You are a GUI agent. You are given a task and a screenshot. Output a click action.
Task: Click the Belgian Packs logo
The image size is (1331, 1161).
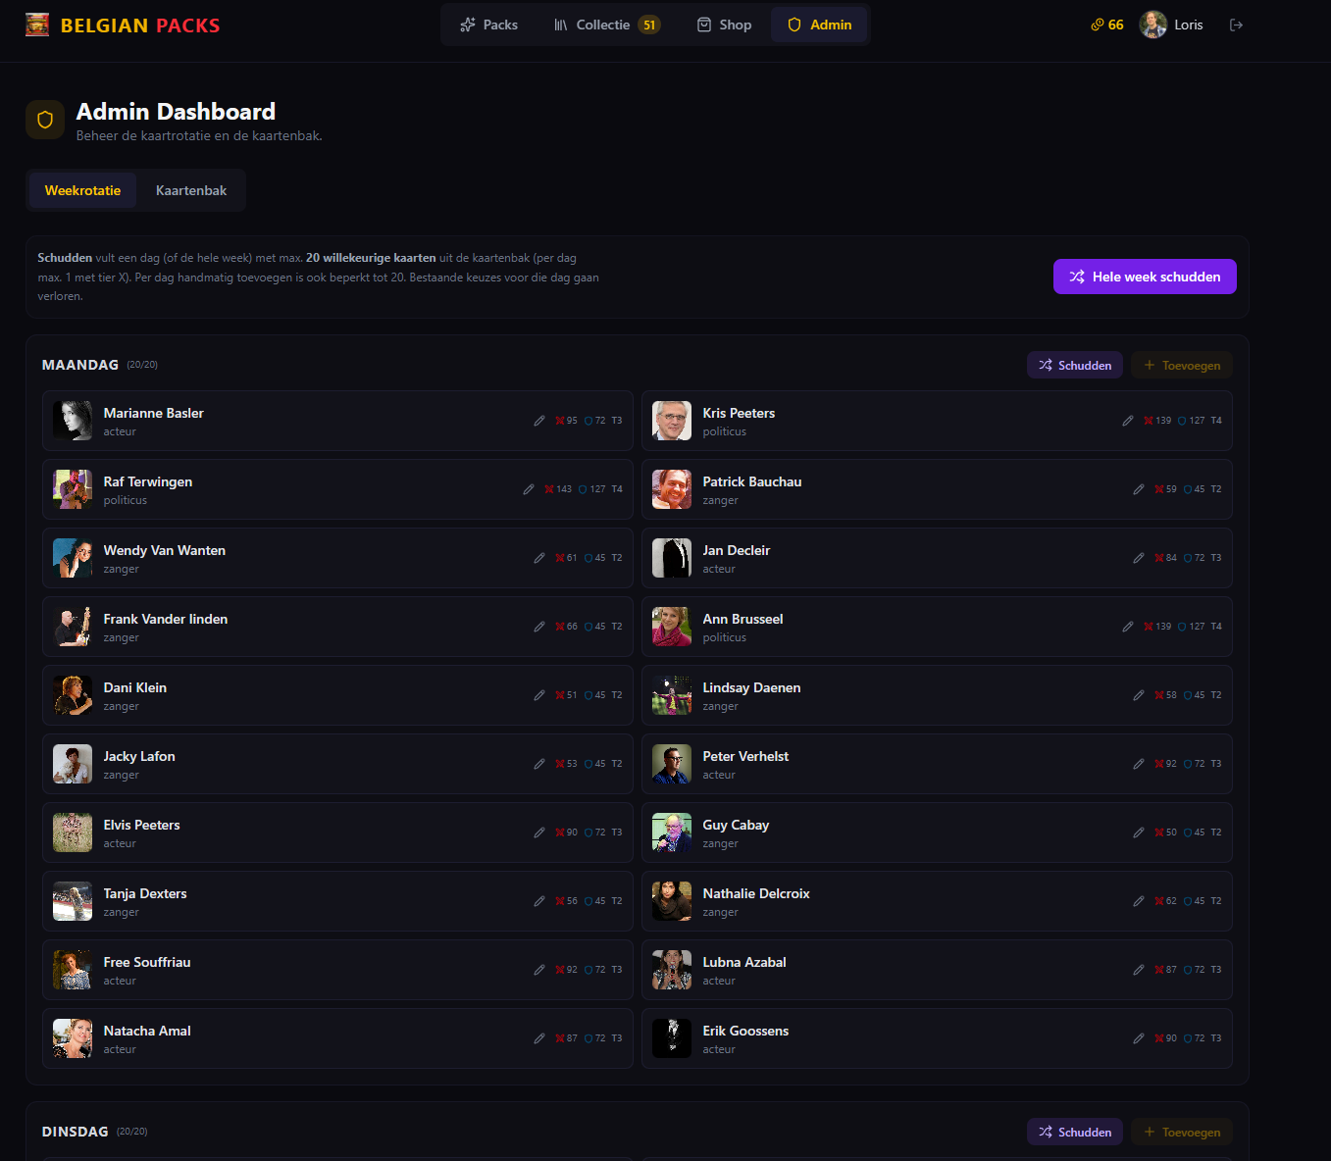[123, 25]
